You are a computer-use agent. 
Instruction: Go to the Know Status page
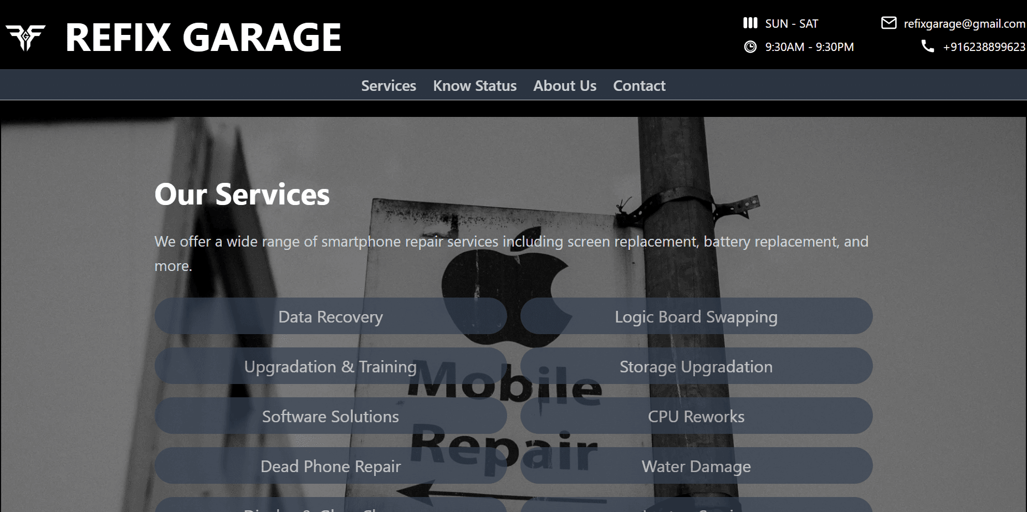coord(474,86)
